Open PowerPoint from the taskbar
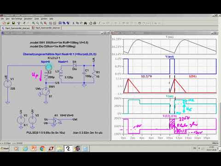The image size is (221, 166). click(34, 148)
